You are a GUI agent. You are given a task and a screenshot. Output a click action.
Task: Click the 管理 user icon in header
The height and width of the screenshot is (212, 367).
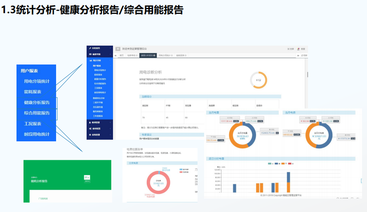tap(298, 49)
